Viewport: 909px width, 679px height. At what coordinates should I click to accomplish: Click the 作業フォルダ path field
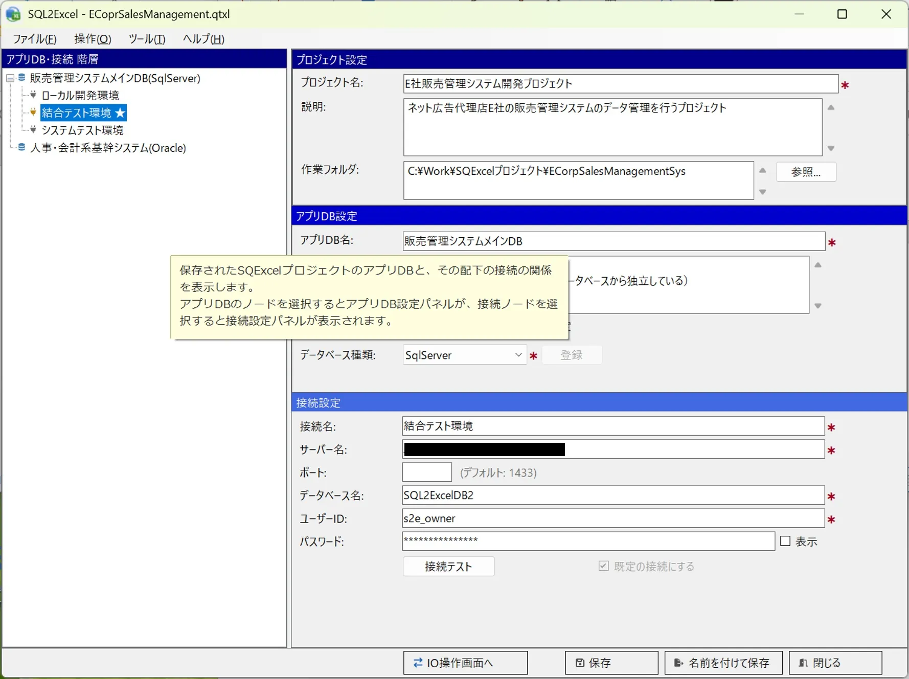click(x=578, y=180)
